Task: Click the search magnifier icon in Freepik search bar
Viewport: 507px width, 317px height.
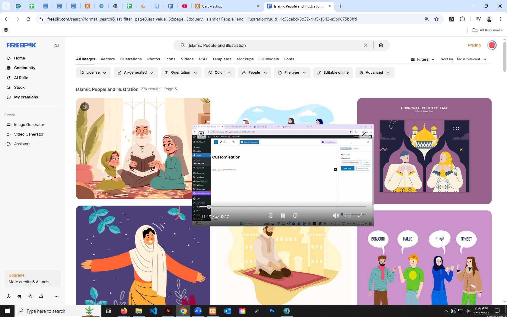Action: [183, 45]
